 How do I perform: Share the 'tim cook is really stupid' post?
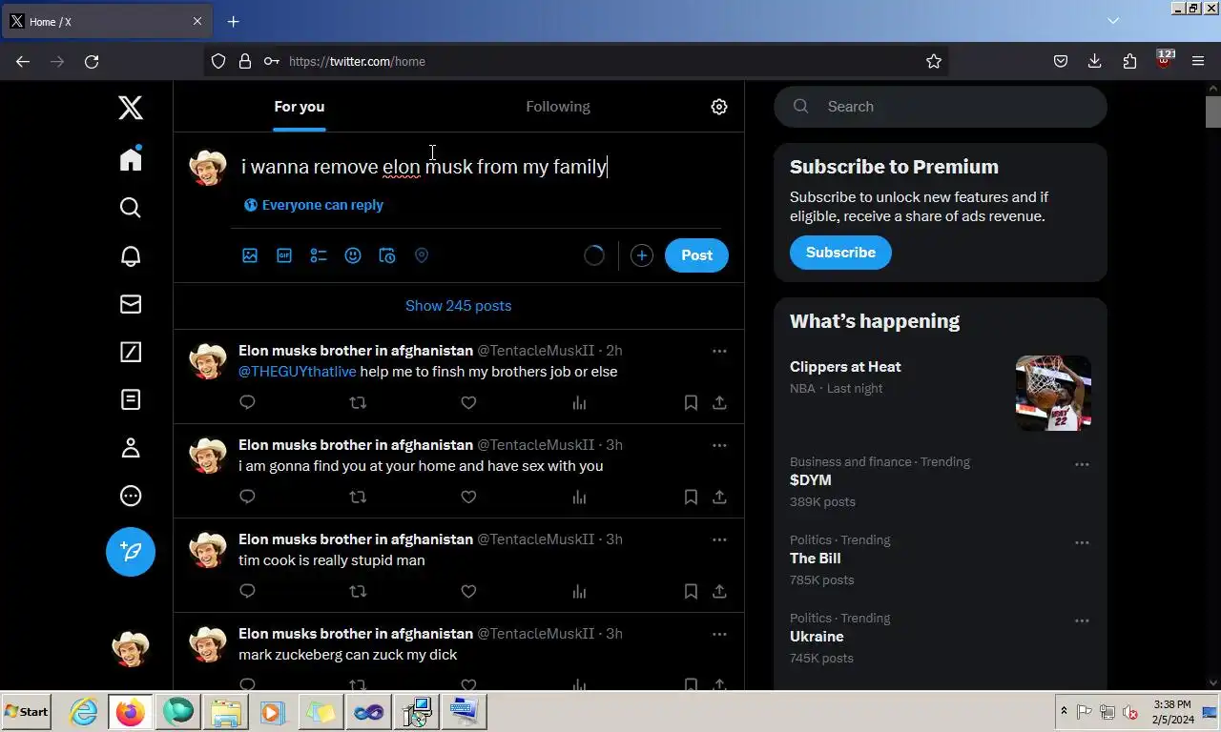719,591
